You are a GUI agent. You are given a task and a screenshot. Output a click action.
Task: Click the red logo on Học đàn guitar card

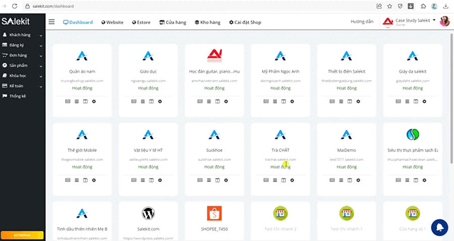click(214, 55)
